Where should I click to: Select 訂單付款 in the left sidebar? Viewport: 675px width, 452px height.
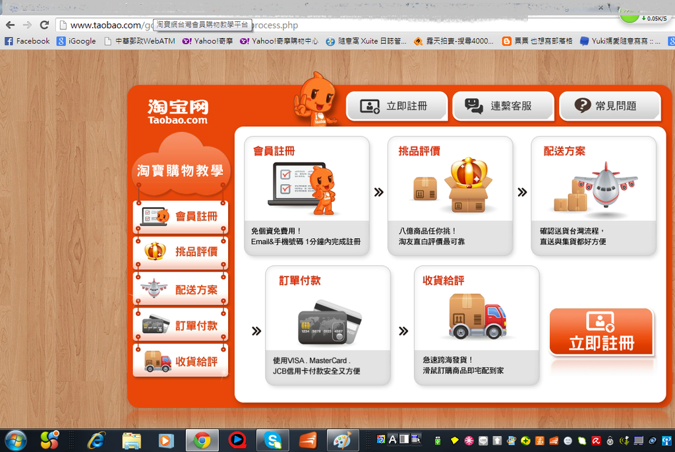point(181,325)
